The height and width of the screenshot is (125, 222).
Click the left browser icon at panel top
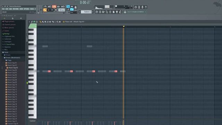point(5,18)
